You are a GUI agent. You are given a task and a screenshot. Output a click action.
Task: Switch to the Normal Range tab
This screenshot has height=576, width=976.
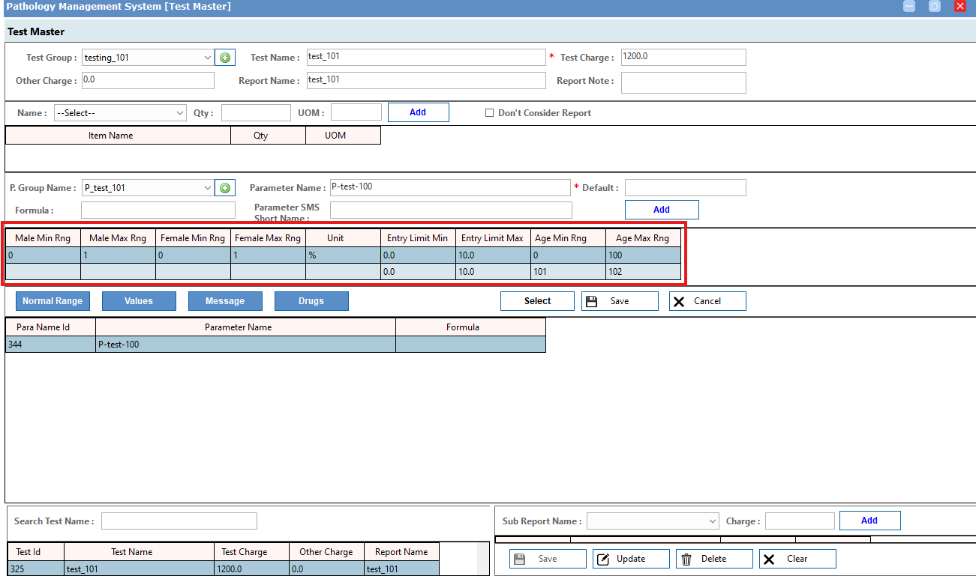[x=53, y=301]
